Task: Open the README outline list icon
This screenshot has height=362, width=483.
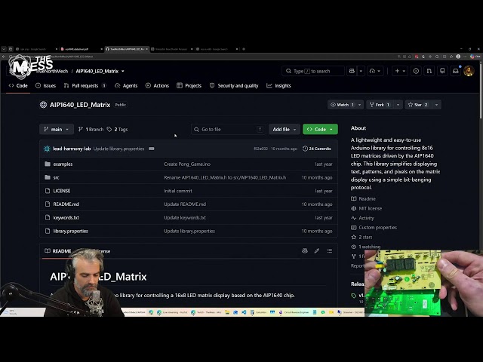Action: pyautogui.click(x=329, y=251)
